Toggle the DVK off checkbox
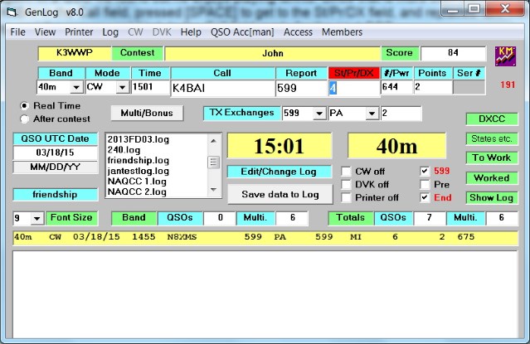The image size is (530, 344). click(x=348, y=184)
